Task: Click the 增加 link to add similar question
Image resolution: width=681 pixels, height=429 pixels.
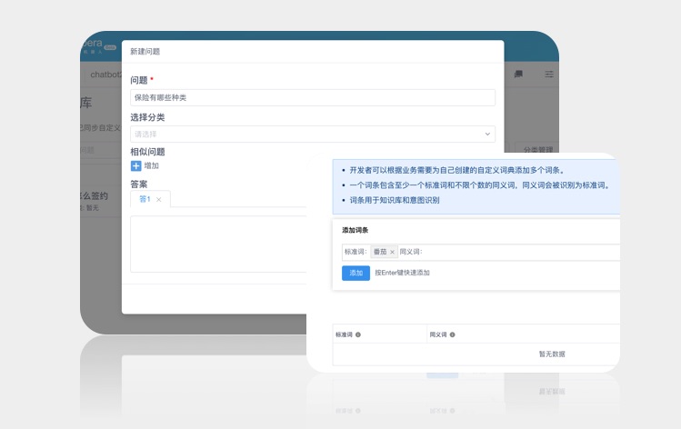Action: (x=152, y=166)
